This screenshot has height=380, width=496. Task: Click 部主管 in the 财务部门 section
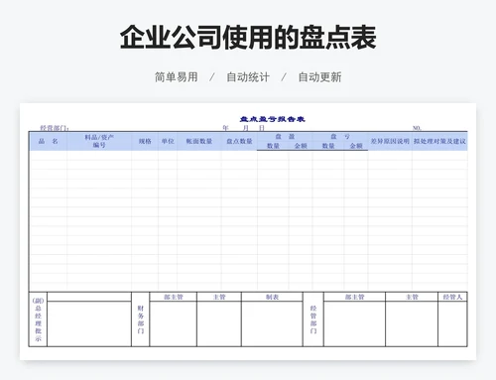click(174, 297)
